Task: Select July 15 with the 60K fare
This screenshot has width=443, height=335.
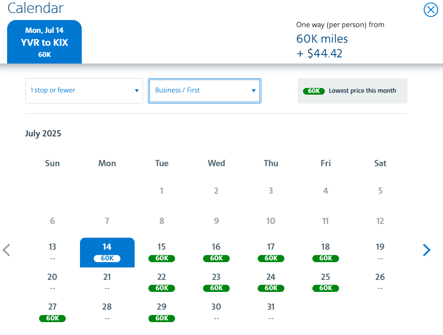Action: 161,252
